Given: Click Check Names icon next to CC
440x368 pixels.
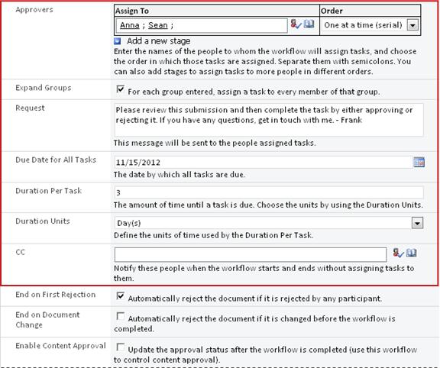Looking at the screenshot, I should 398,253.
